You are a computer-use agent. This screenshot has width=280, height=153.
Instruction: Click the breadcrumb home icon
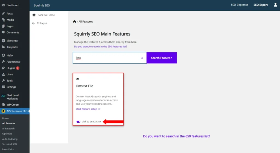click(x=74, y=22)
